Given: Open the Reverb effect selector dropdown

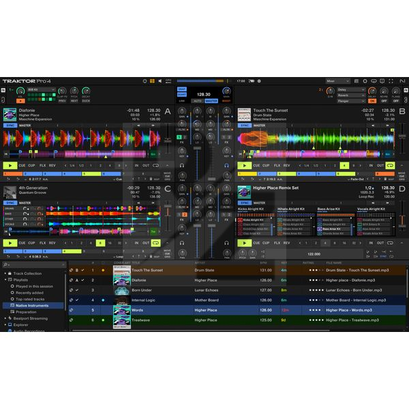Looking at the screenshot, I should [x=351, y=95].
